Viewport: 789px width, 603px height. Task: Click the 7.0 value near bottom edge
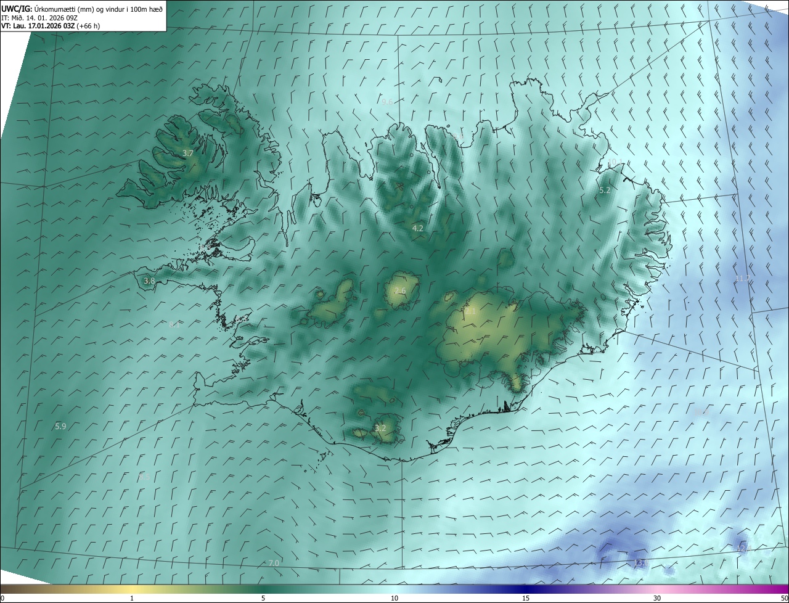[x=274, y=563]
